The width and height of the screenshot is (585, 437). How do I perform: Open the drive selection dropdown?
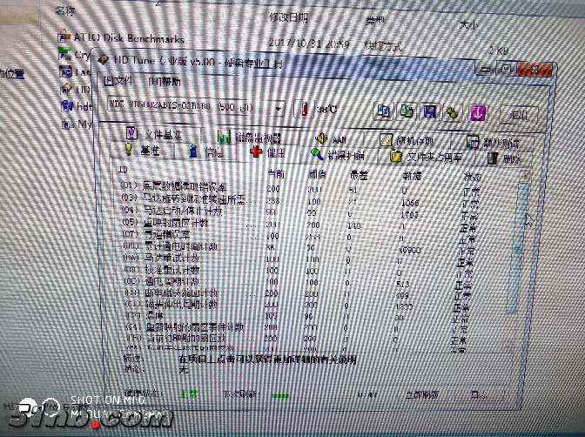pos(279,109)
